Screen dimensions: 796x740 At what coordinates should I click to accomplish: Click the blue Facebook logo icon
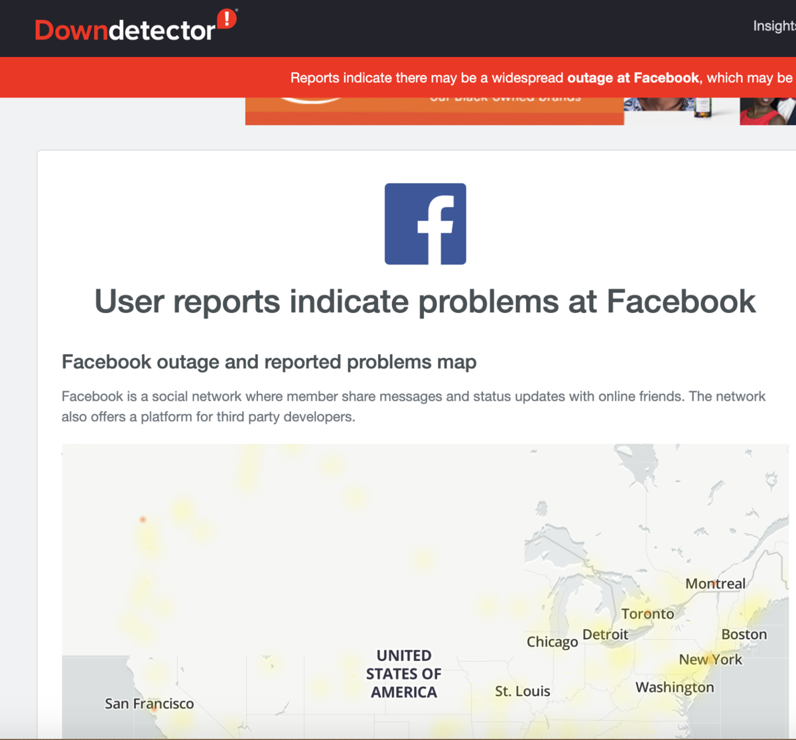coord(425,224)
